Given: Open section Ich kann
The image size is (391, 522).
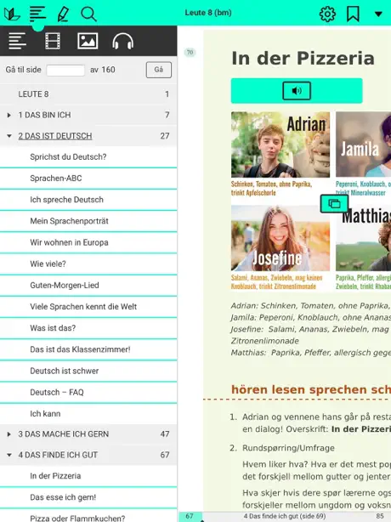Looking at the screenshot, I should click(88, 414).
